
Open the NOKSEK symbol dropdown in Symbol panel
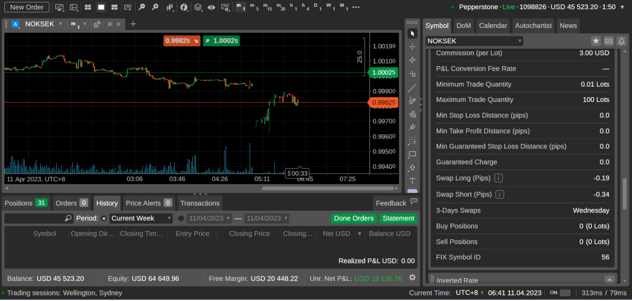(x=474, y=41)
